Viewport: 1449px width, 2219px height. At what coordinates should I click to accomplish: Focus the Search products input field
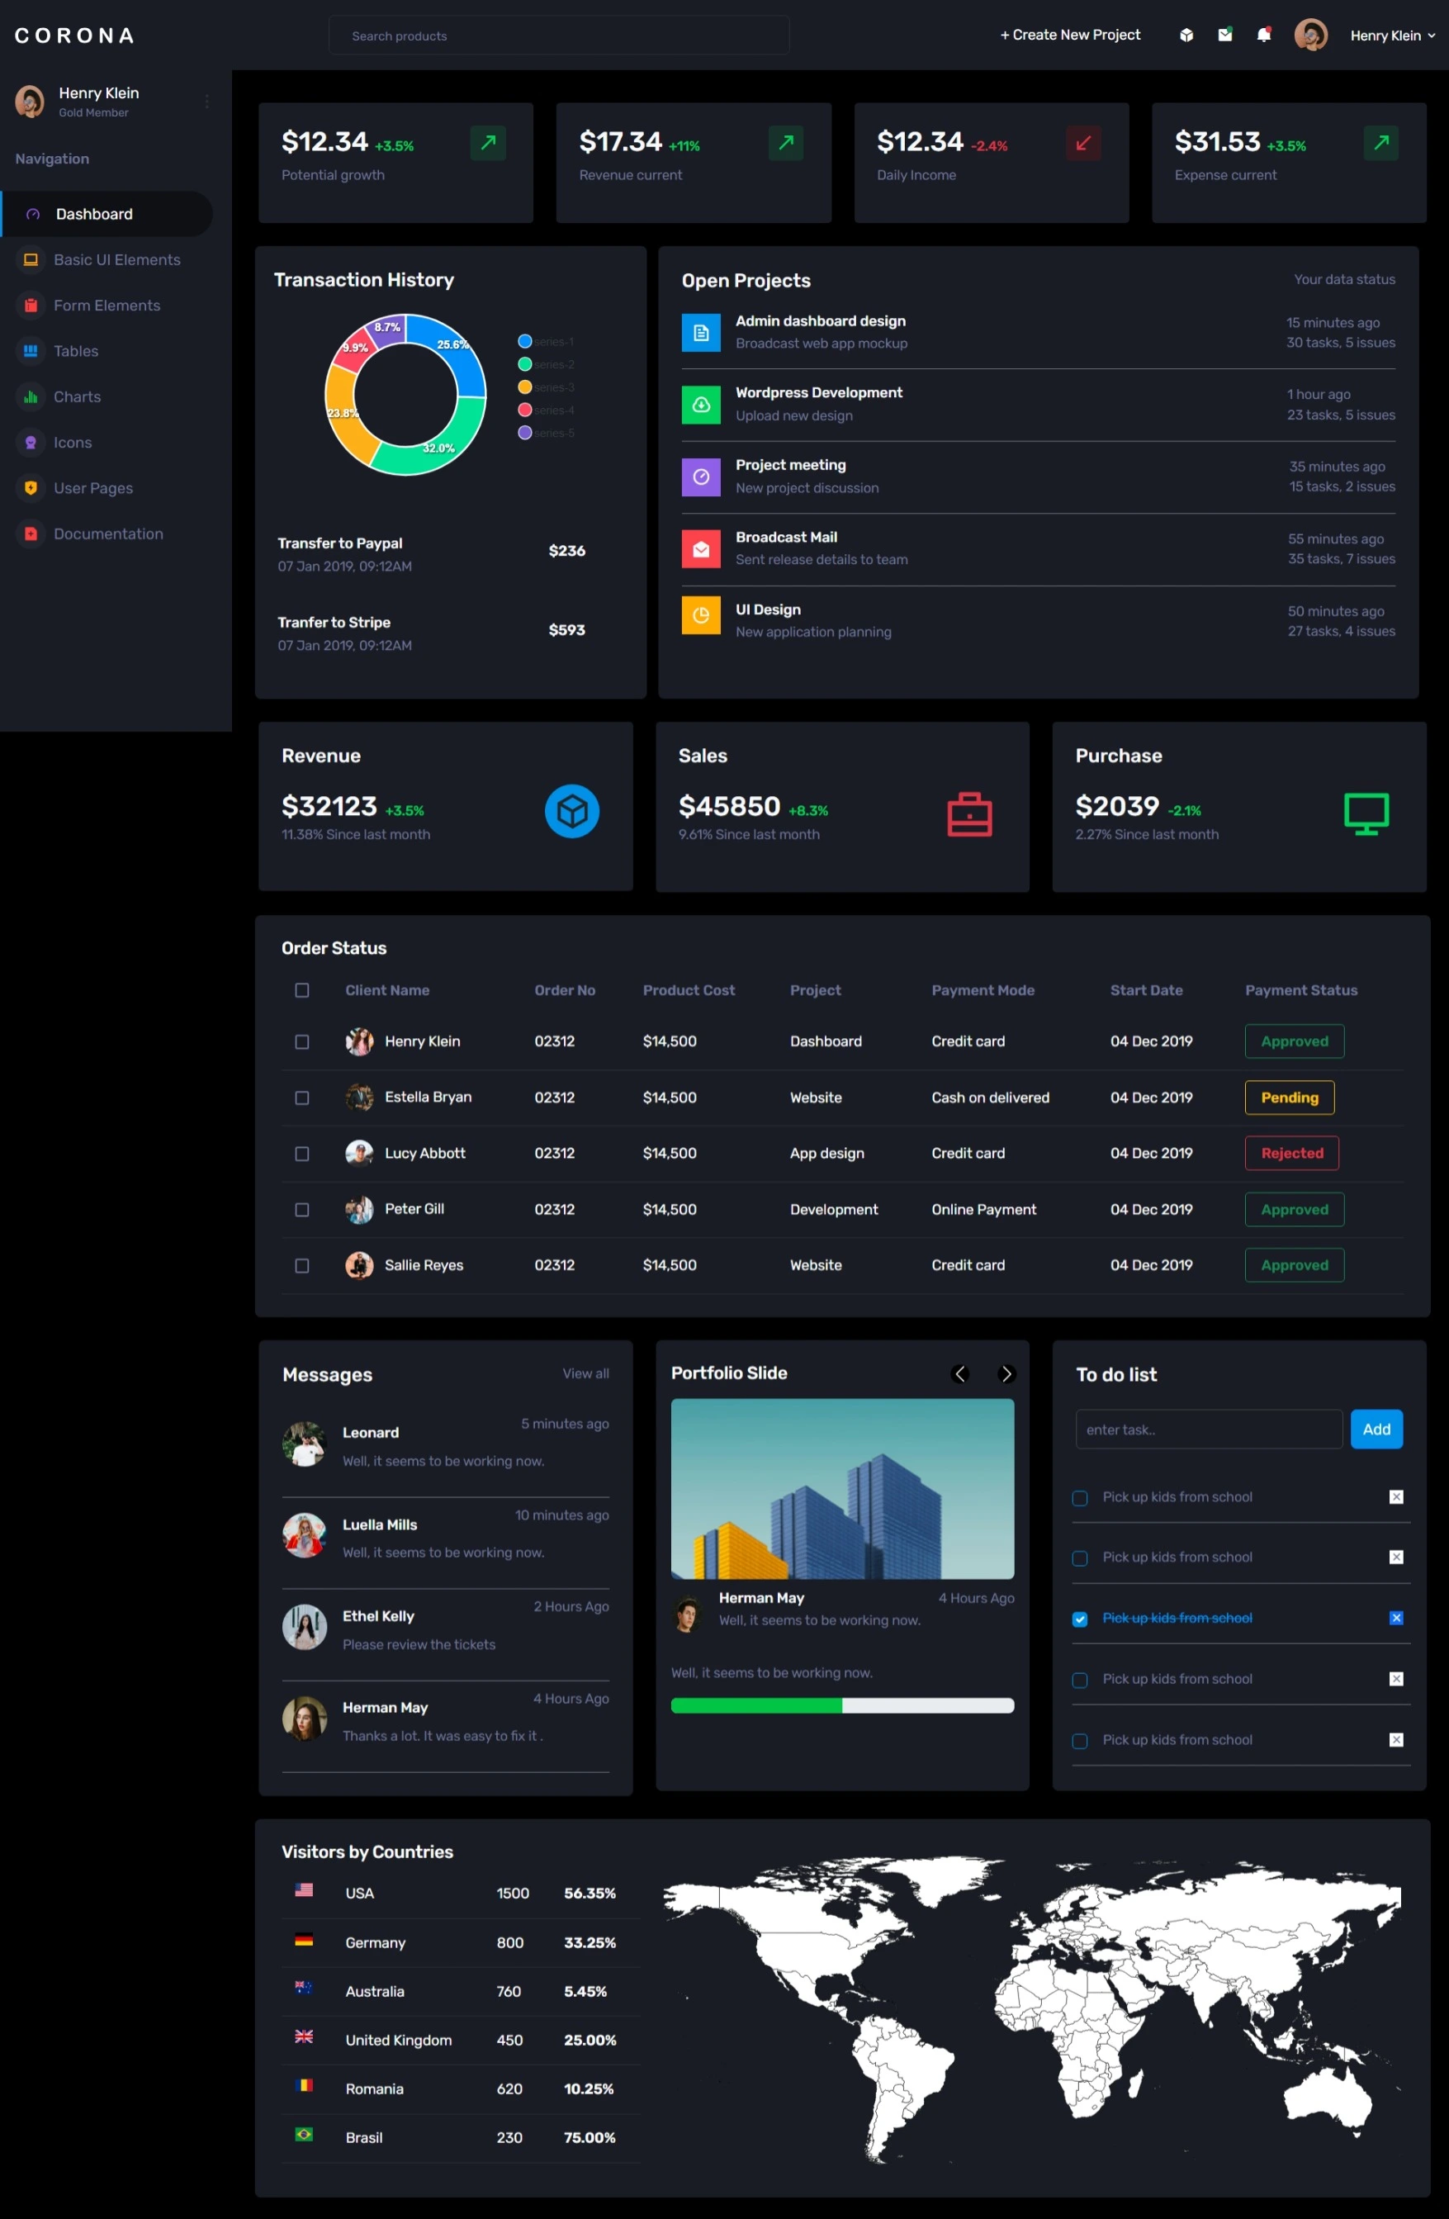click(x=558, y=36)
